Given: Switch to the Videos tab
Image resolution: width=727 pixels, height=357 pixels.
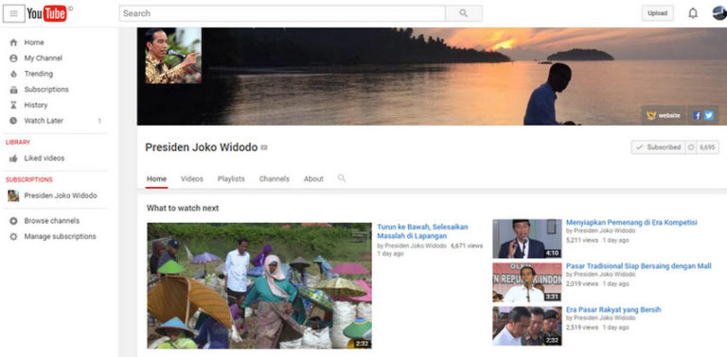Looking at the screenshot, I should coord(192,178).
